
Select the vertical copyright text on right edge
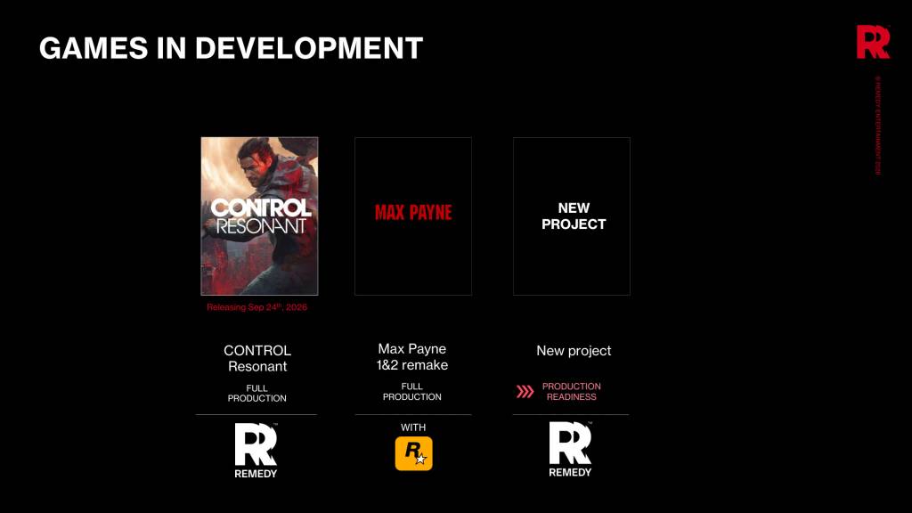877,126
